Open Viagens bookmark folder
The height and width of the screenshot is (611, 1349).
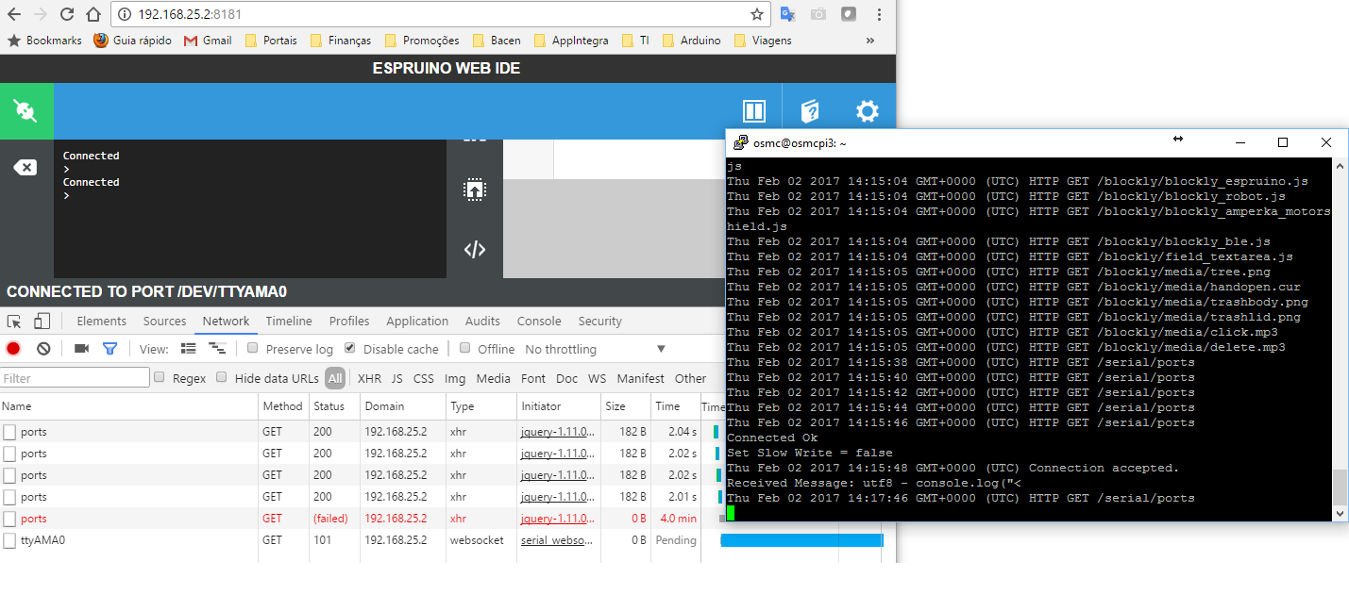tap(762, 41)
